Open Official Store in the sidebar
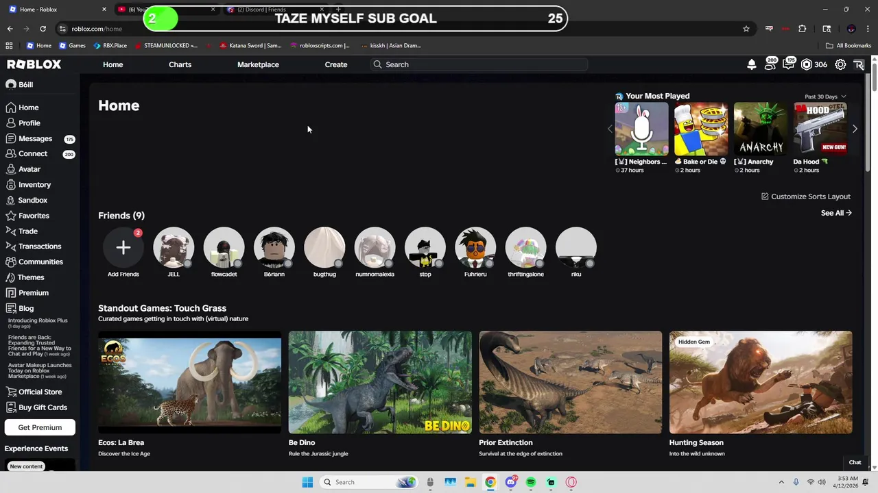 tap(40, 392)
